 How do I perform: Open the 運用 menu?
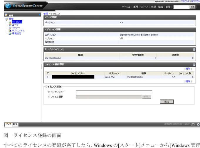[x=135, y=7]
